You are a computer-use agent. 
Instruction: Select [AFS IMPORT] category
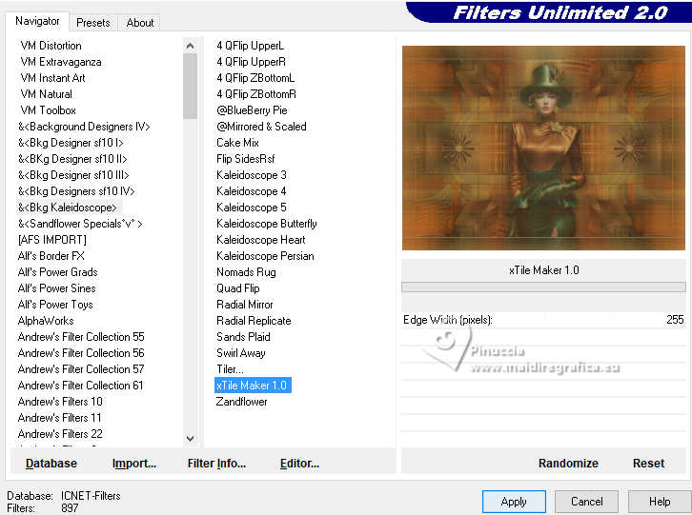coord(52,240)
